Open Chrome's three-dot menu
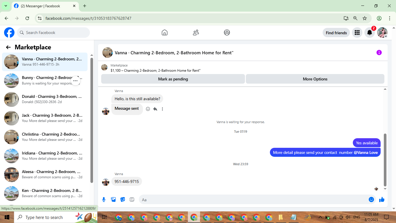The height and width of the screenshot is (223, 396). tap(390, 18)
